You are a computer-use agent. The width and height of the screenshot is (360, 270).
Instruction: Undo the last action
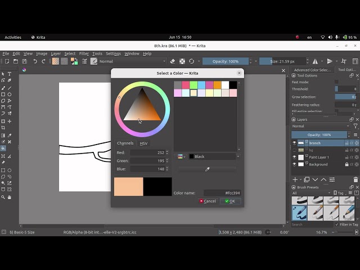point(35,61)
